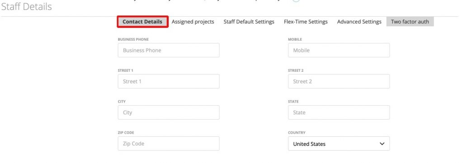Focus the Zip Code field

[x=169, y=144]
